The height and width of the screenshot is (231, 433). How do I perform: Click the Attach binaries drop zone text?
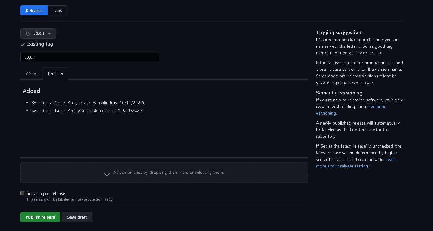pyautogui.click(x=168, y=173)
